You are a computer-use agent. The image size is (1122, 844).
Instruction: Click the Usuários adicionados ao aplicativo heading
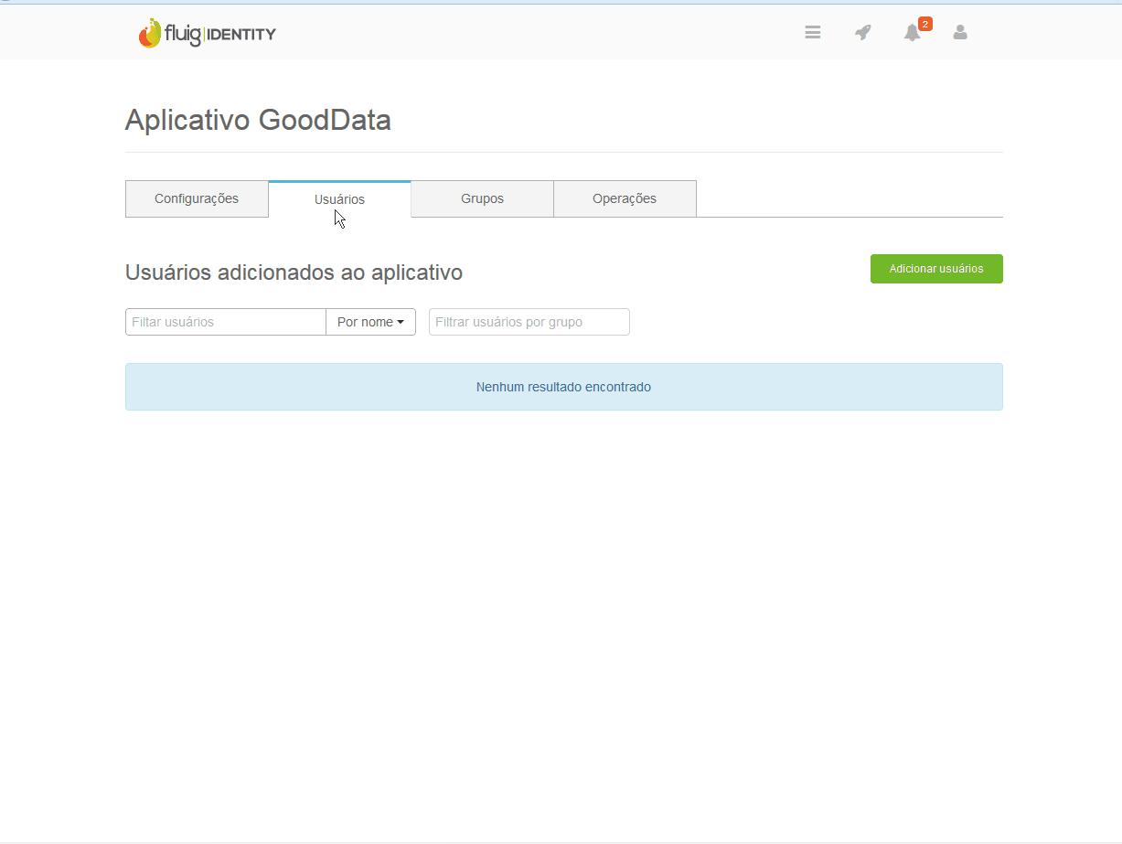pyautogui.click(x=294, y=272)
